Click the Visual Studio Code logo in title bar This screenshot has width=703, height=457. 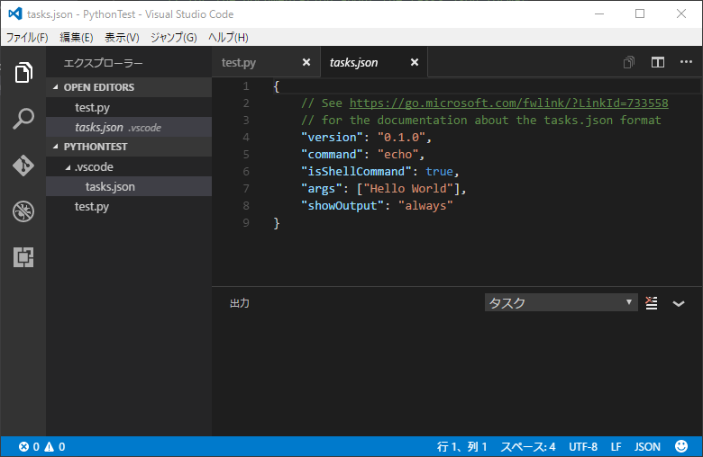click(x=15, y=13)
